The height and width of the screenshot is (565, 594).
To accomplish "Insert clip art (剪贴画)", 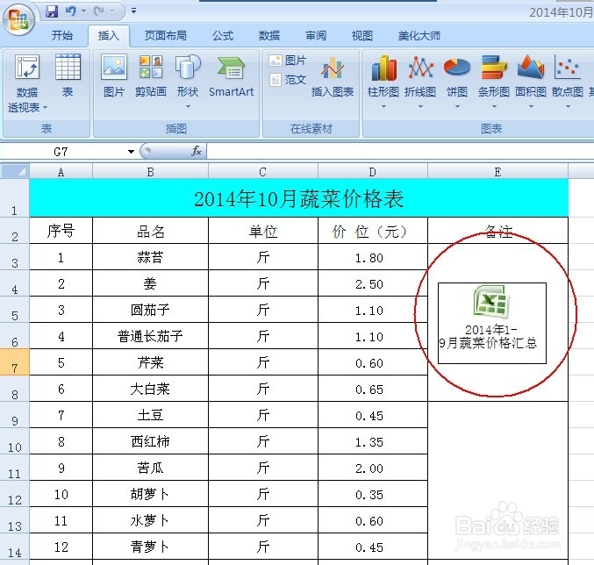I will [x=151, y=75].
